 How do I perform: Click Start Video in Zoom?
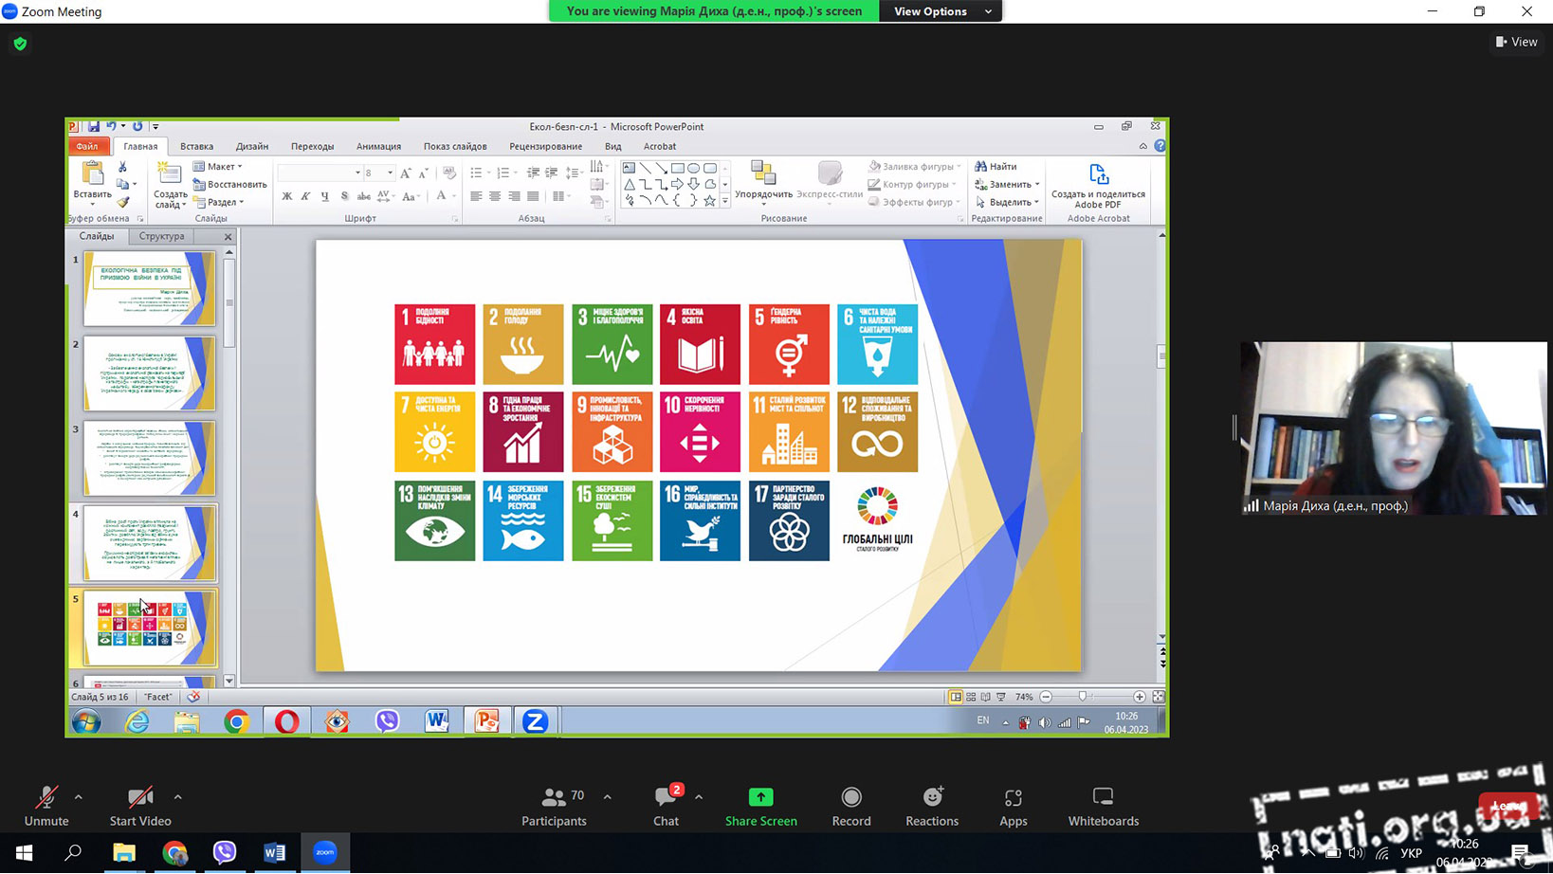[140, 806]
